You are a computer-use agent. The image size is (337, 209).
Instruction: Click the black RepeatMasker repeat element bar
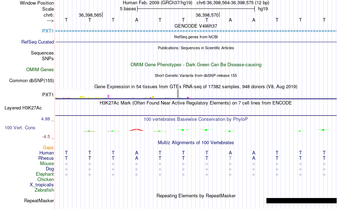click(301, 200)
